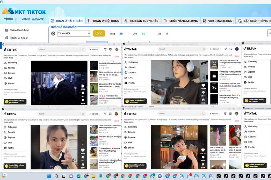
Task: Open Profile in the top-right TikTok window
Action: [x=249, y=82]
